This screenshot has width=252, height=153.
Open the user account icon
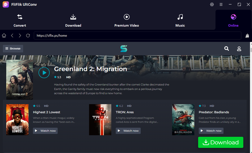click(x=239, y=49)
